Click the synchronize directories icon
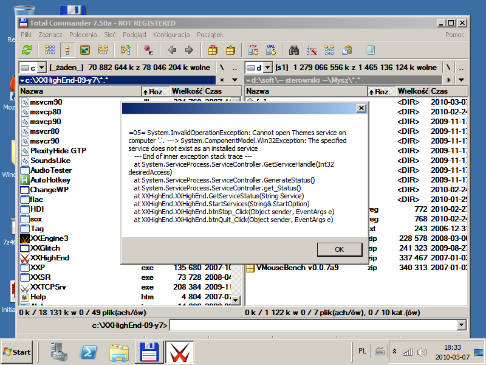The height and width of the screenshot is (365, 486). [329, 50]
